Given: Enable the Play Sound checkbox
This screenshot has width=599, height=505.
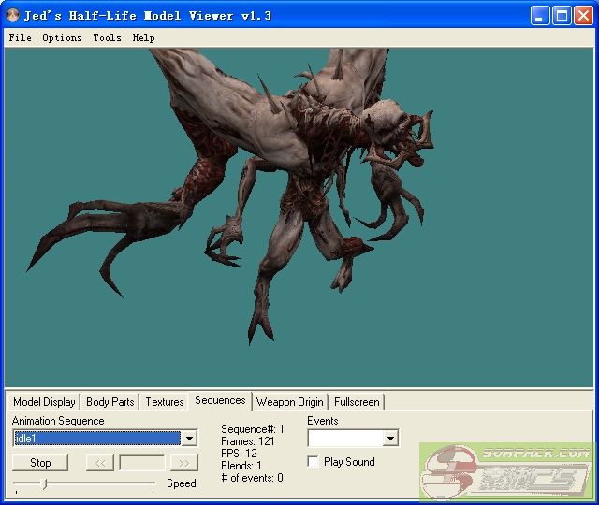Looking at the screenshot, I should 313,462.
